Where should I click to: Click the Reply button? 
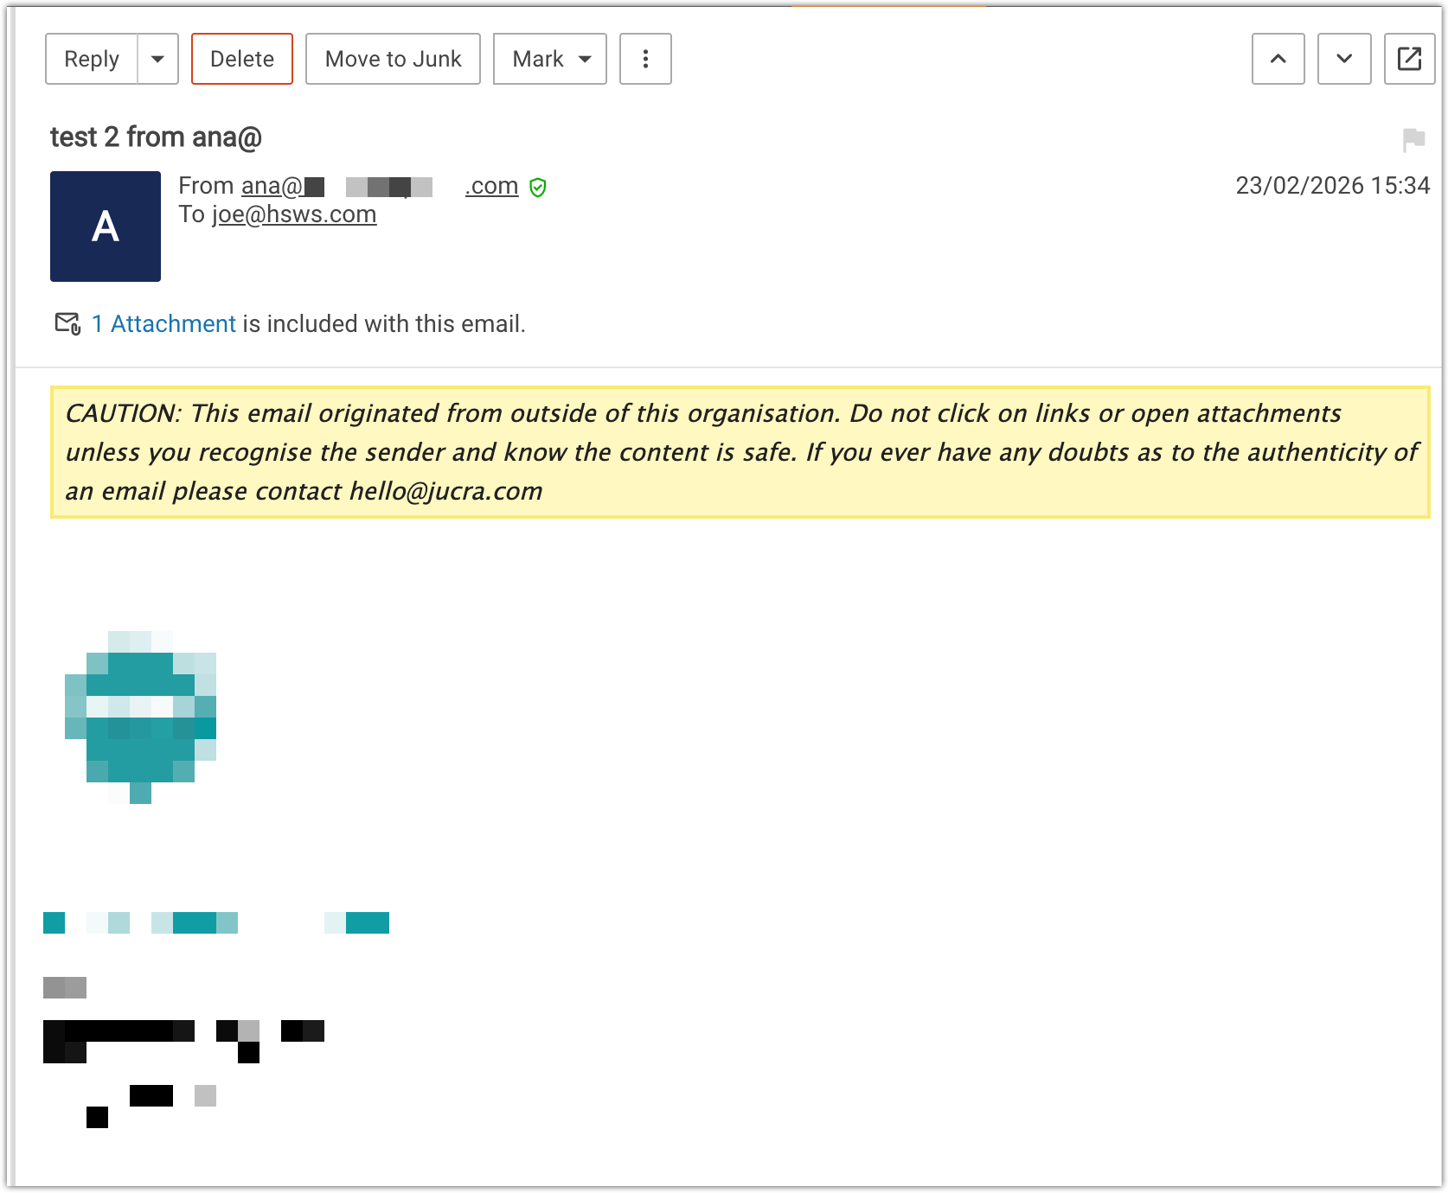point(92,59)
